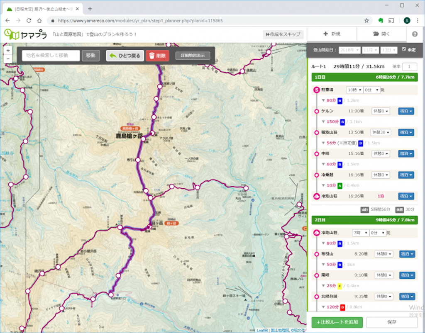
Task: Click the ヤマプラ logo
Action: [x=25, y=34]
